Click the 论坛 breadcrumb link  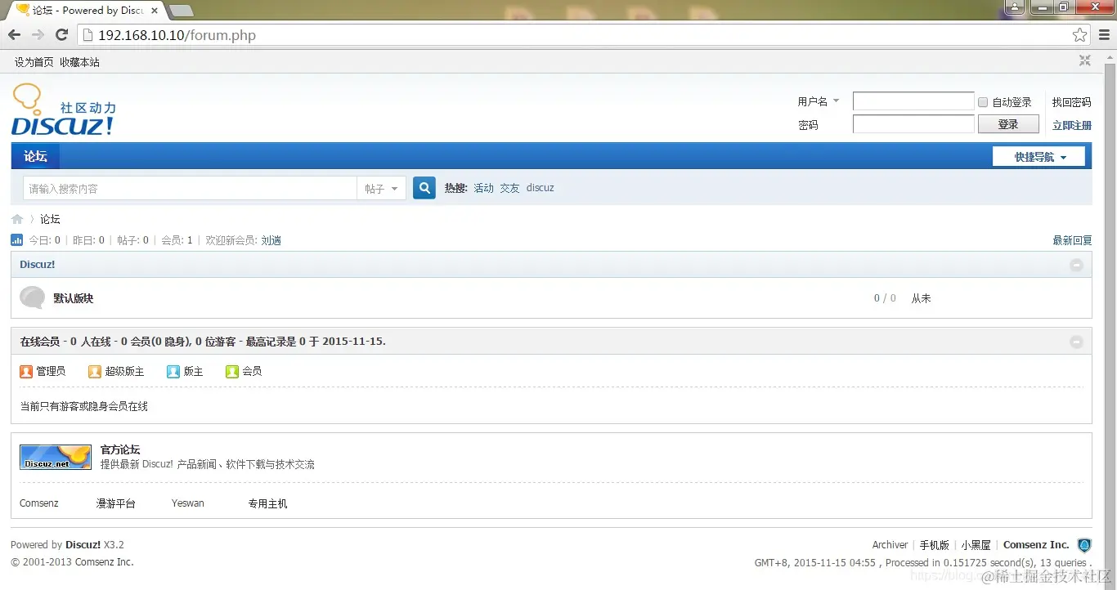[x=50, y=219]
